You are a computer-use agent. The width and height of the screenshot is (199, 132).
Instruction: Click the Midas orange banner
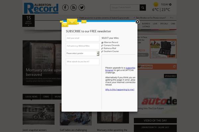157,67
